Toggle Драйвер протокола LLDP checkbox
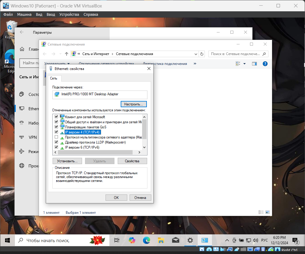The width and height of the screenshot is (305, 254). (56, 142)
